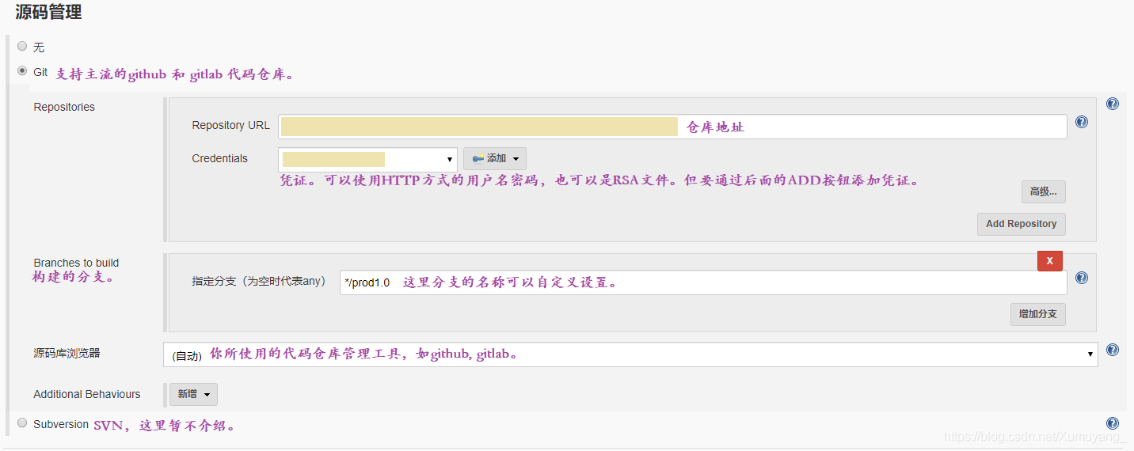Click into the Repository URL field
1134x451 pixels.
672,127
